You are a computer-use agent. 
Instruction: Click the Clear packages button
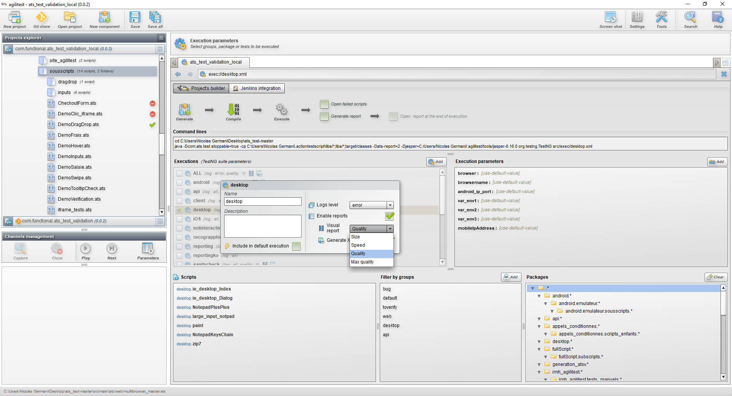tap(716, 277)
